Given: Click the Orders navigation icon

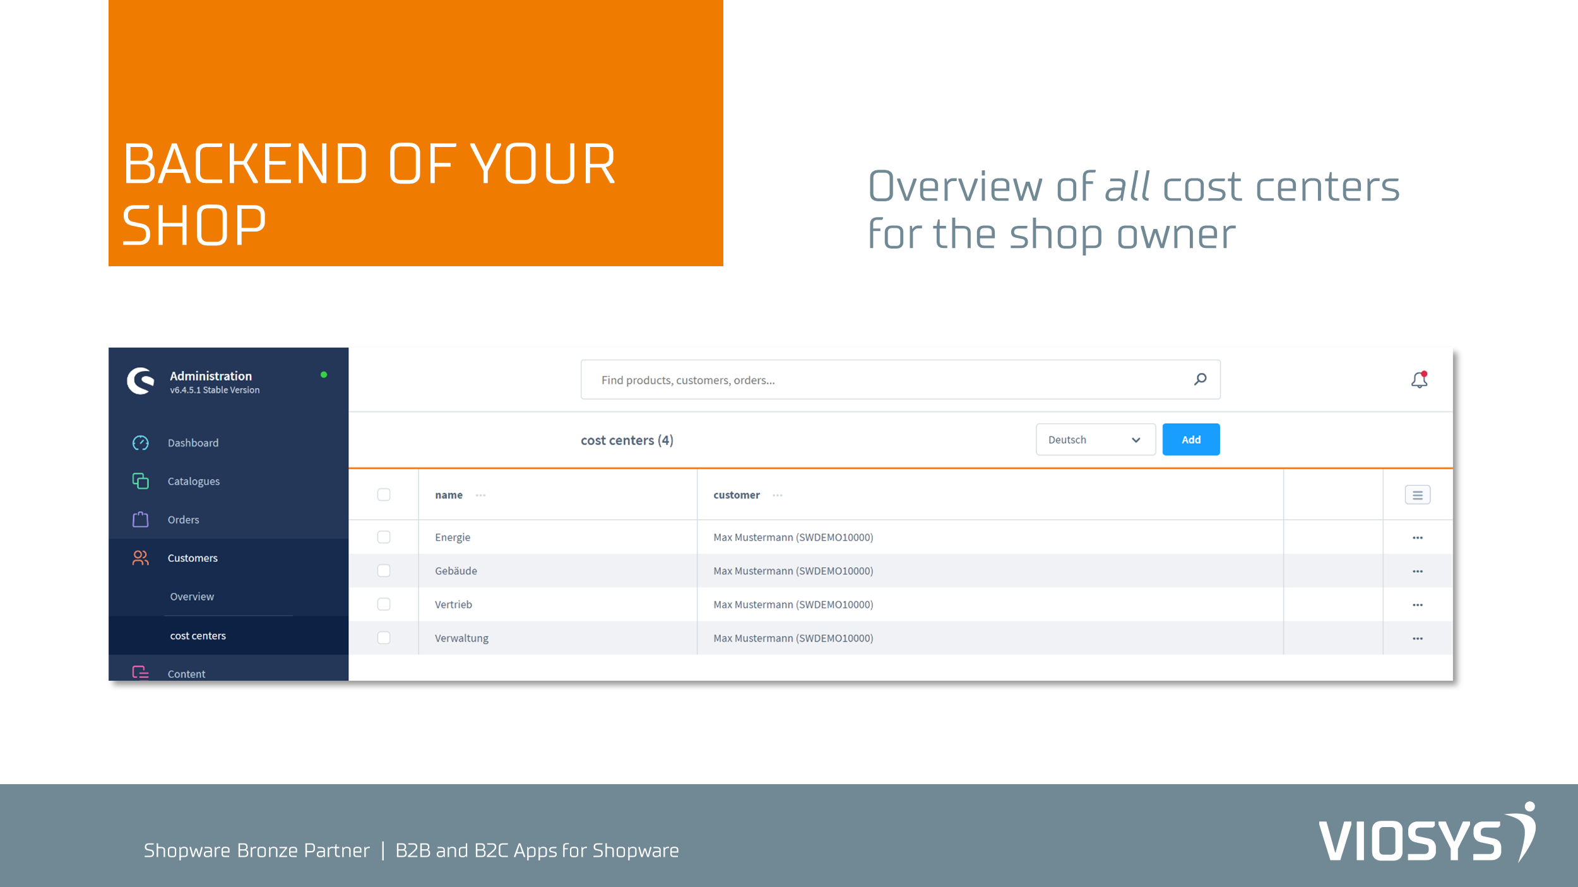Looking at the screenshot, I should (x=141, y=519).
